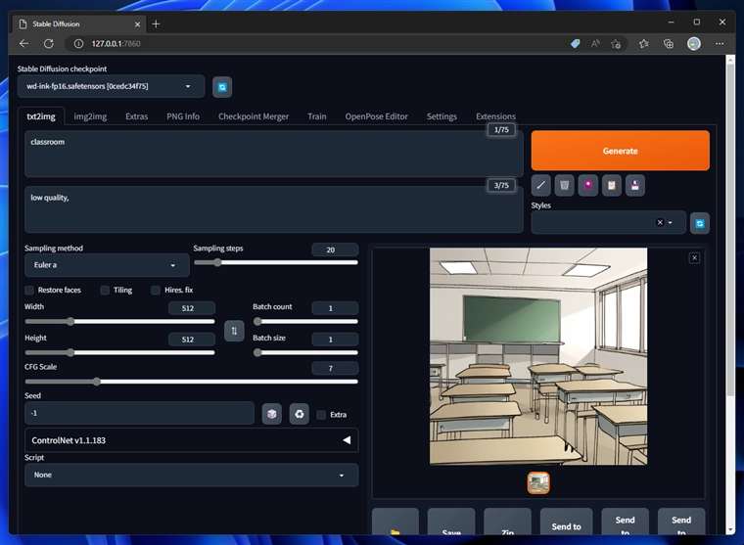Save the prompt as a style with the floppy icon
Viewport: 744px width, 545px height.
coord(635,186)
